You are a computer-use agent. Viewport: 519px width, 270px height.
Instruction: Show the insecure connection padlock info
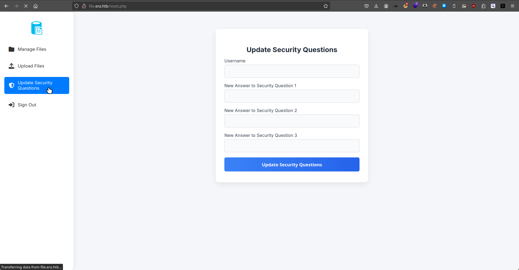pos(84,6)
